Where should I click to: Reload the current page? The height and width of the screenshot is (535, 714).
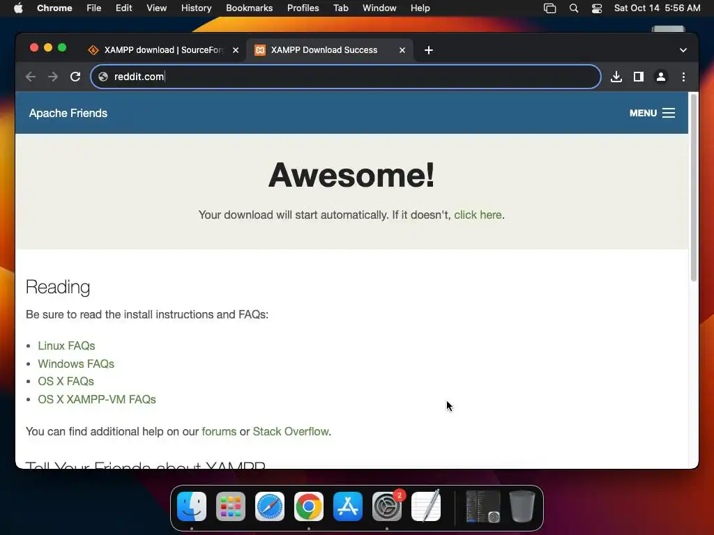pyautogui.click(x=75, y=77)
